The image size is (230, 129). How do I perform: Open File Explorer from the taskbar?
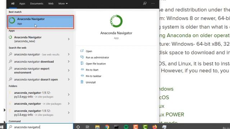click(97, 127)
